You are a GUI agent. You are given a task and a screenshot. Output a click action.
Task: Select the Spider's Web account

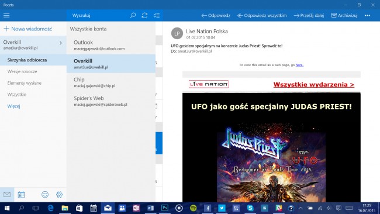click(x=111, y=101)
